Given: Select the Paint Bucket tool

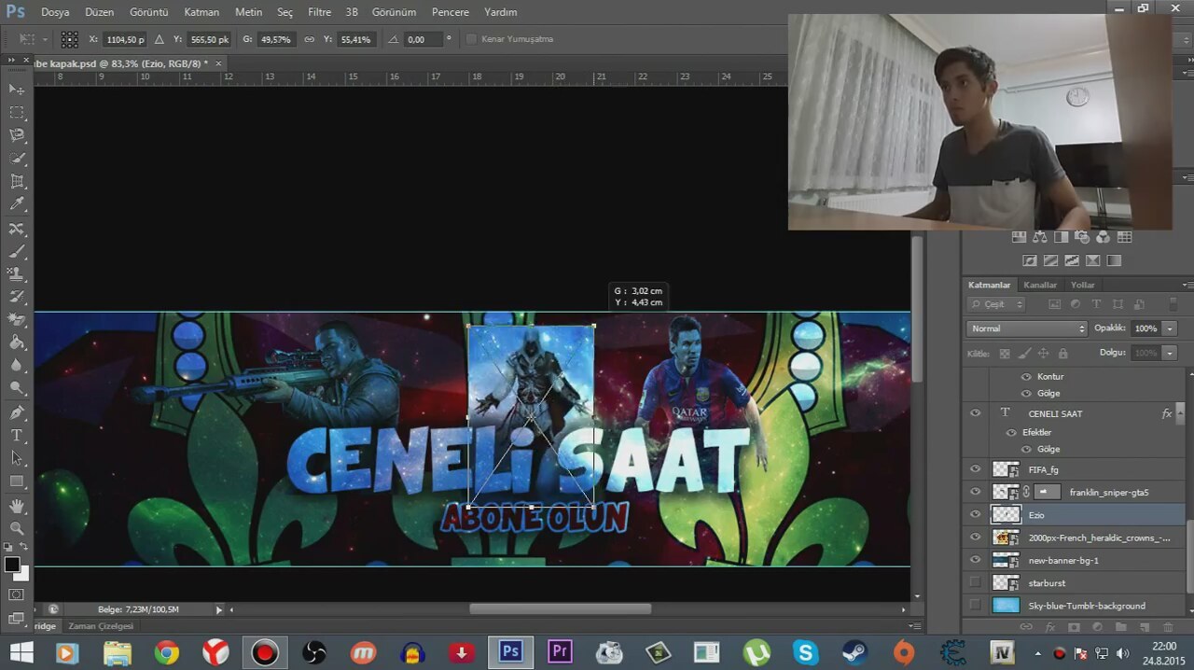Looking at the screenshot, I should pyautogui.click(x=17, y=342).
